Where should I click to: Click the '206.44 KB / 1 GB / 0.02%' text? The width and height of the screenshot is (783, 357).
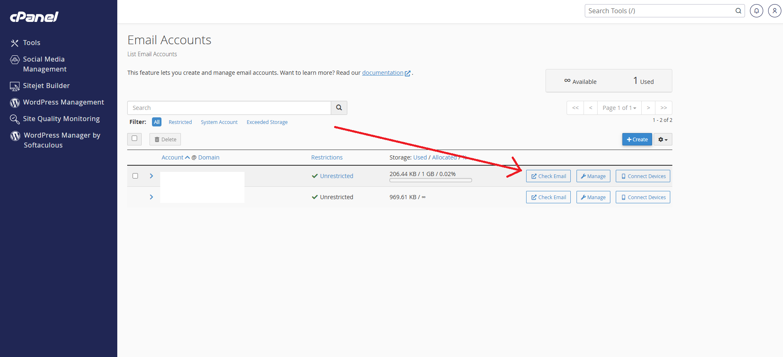tap(422, 174)
